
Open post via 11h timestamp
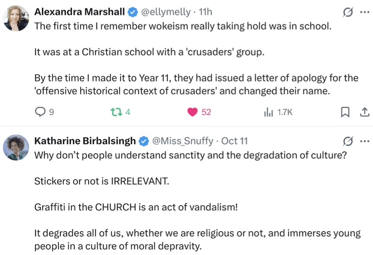[x=205, y=12]
